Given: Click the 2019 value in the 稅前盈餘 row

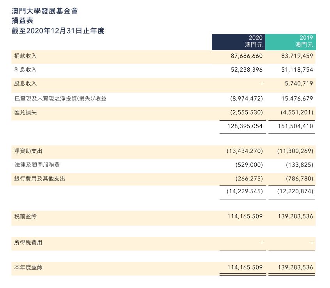Looking at the screenshot, I should pyautogui.click(x=296, y=216).
